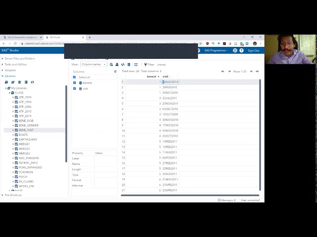The width and height of the screenshot is (317, 237).
Task: Collapse the Libraries section
Action: pos(2,76)
